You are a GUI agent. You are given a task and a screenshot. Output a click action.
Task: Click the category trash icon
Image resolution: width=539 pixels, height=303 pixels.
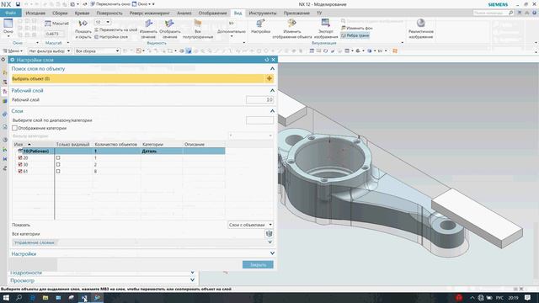click(x=269, y=234)
